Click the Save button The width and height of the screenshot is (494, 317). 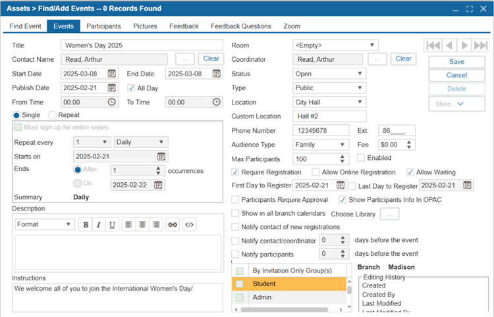click(x=456, y=62)
